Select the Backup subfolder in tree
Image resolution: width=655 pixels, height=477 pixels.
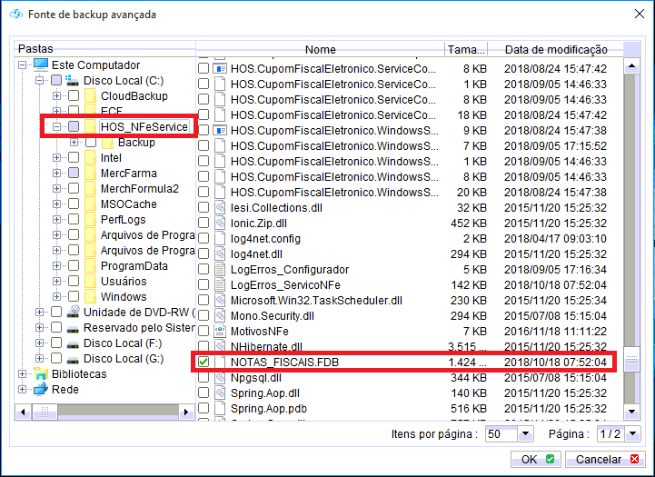(136, 143)
